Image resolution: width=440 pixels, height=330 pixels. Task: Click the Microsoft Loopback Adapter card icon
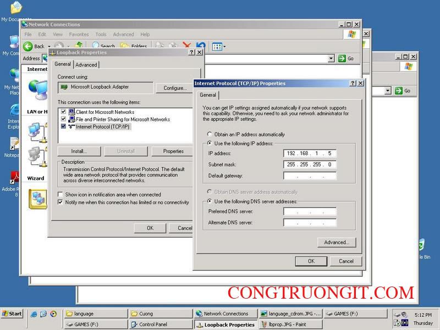coord(64,87)
